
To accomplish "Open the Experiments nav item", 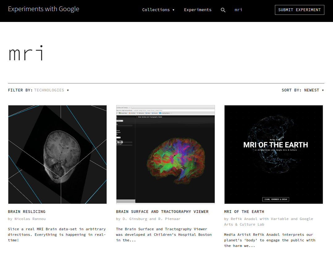I will point(198,10).
